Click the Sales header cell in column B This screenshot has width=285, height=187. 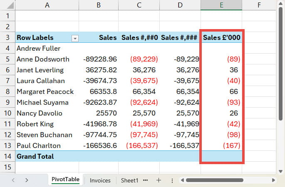[99, 37]
